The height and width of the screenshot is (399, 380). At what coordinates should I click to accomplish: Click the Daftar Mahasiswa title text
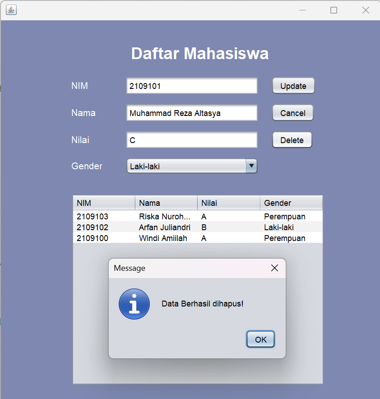coord(199,53)
